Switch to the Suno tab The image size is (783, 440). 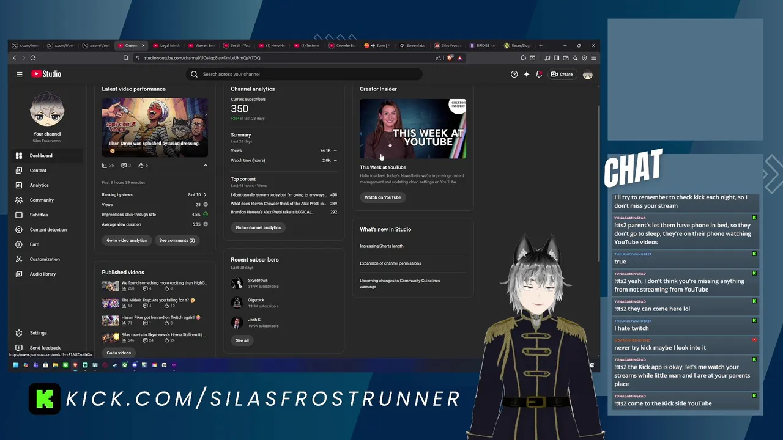coord(378,45)
